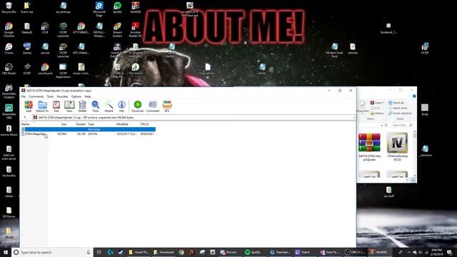The image size is (457, 257).
Task: Refresh the Explorer folder view
Action: [x=386, y=126]
